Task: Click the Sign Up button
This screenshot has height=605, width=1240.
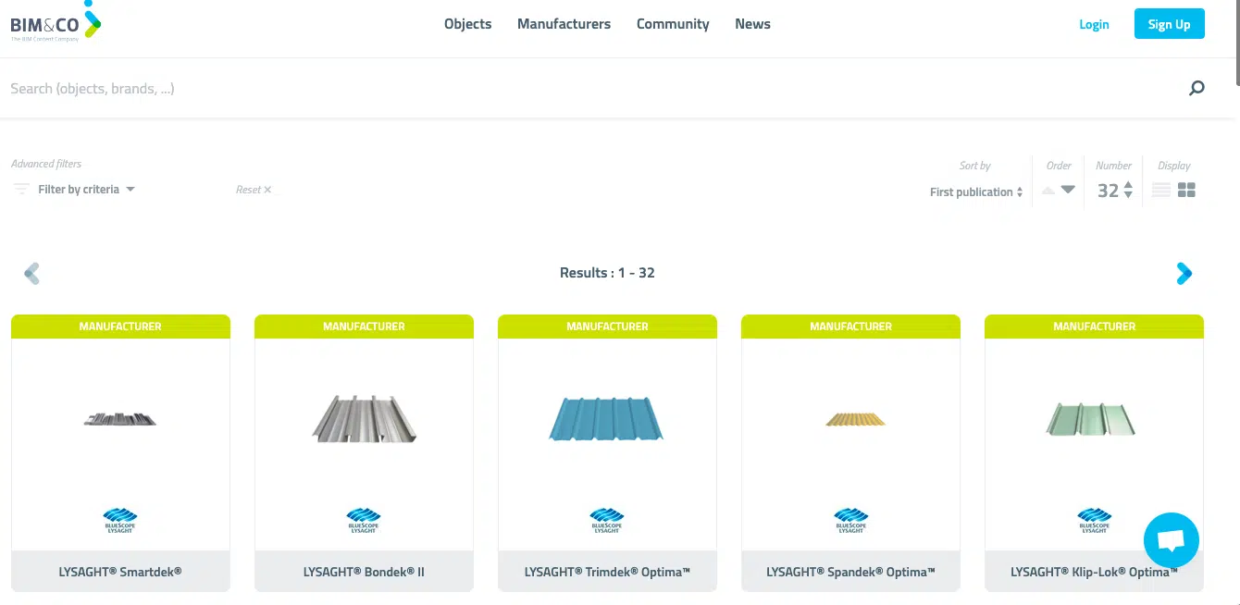Action: (x=1169, y=23)
